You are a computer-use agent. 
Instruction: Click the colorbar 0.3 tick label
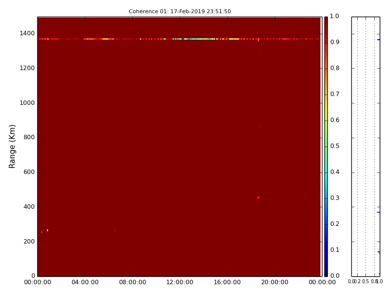335,198
